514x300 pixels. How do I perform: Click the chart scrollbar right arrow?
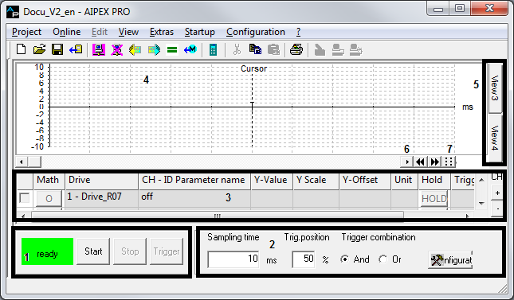407,162
